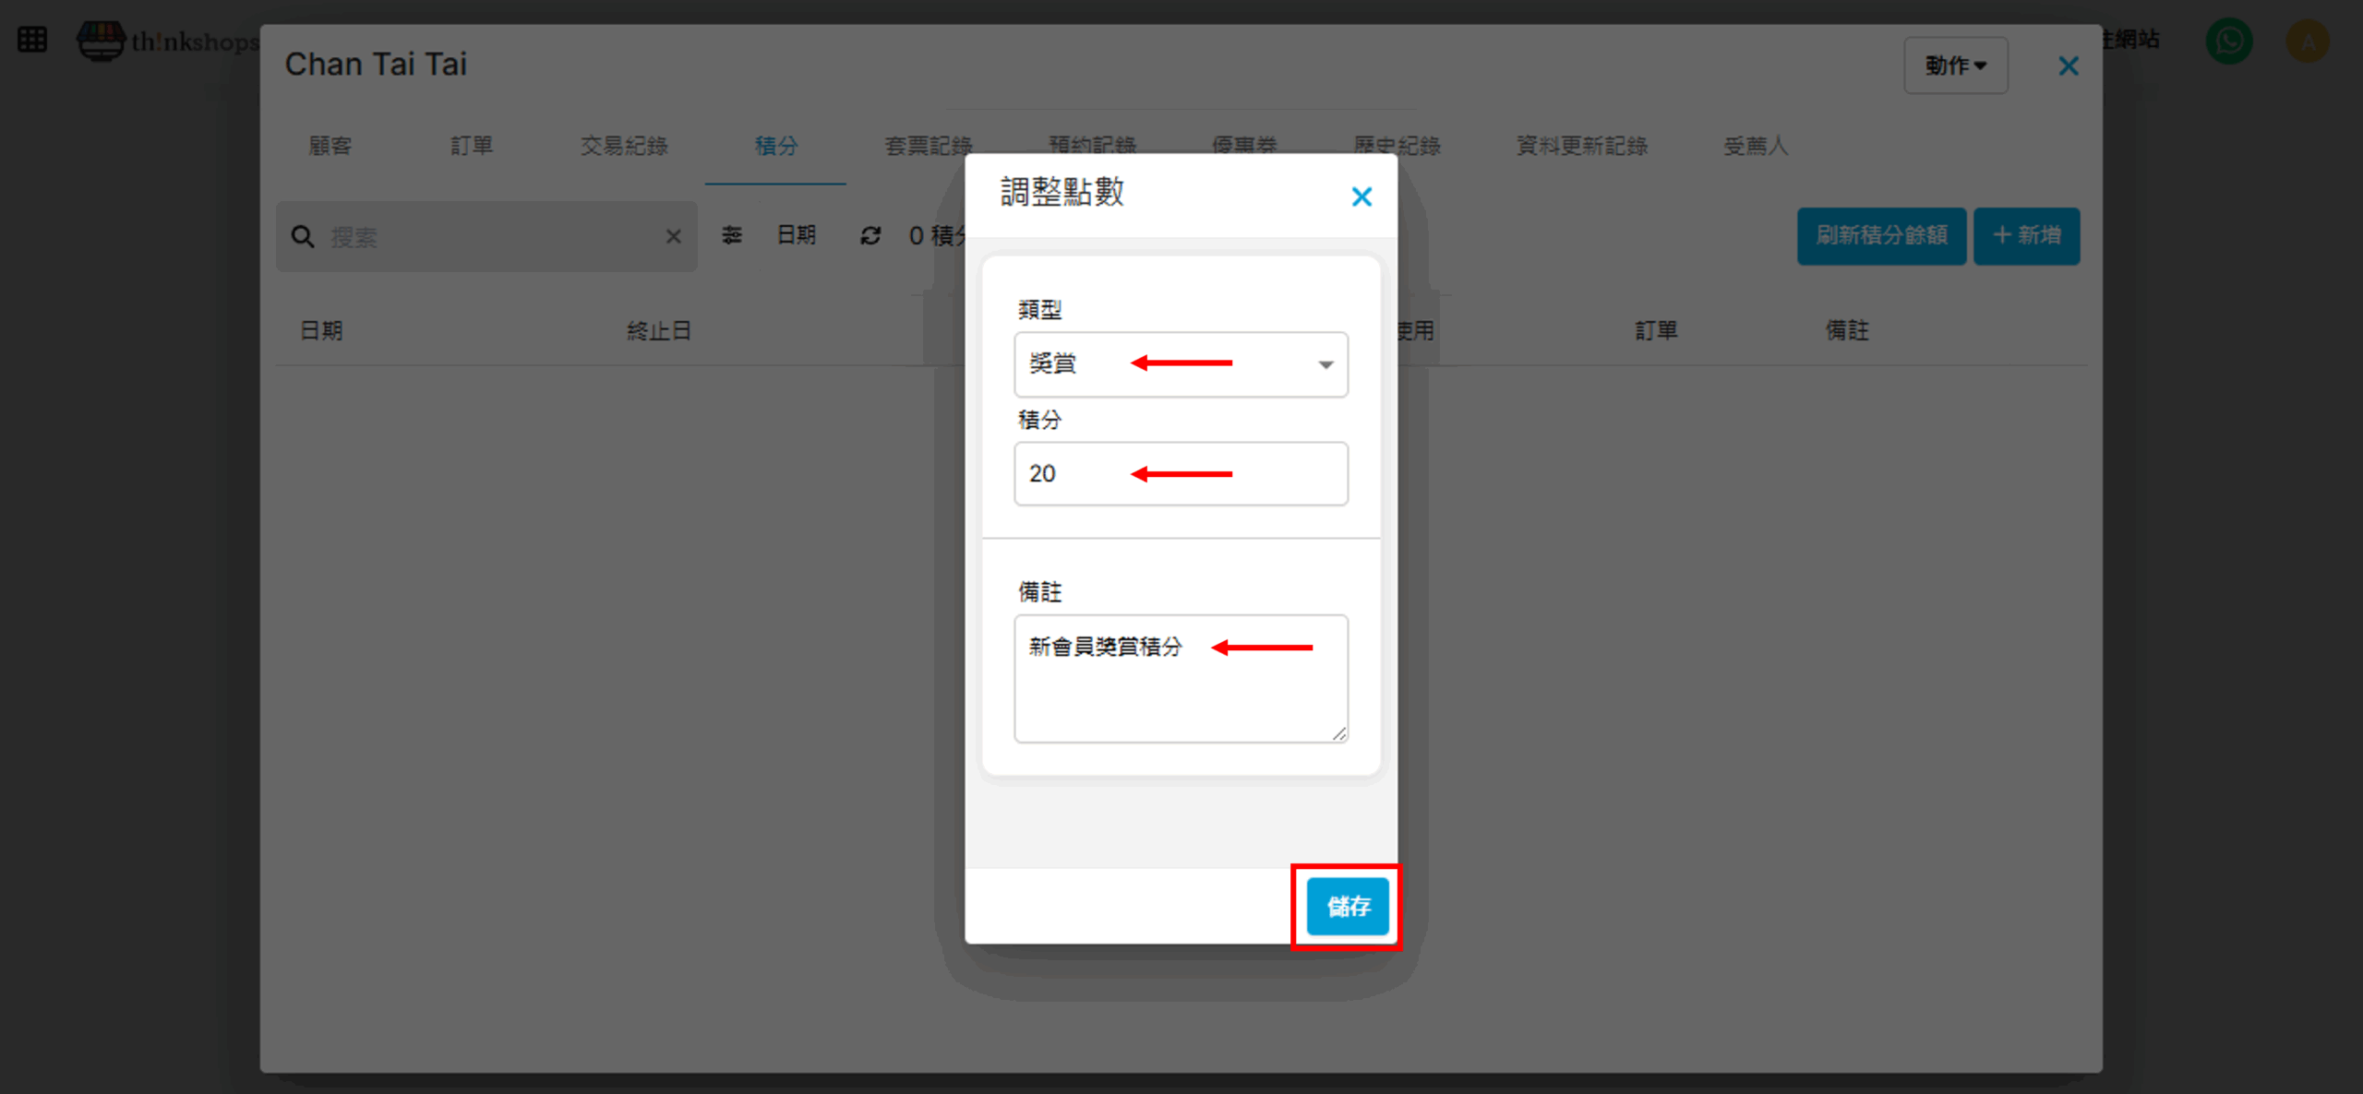Switch to the 交易紀錄 tab
Image resolution: width=2363 pixels, height=1094 pixels.
pos(624,146)
